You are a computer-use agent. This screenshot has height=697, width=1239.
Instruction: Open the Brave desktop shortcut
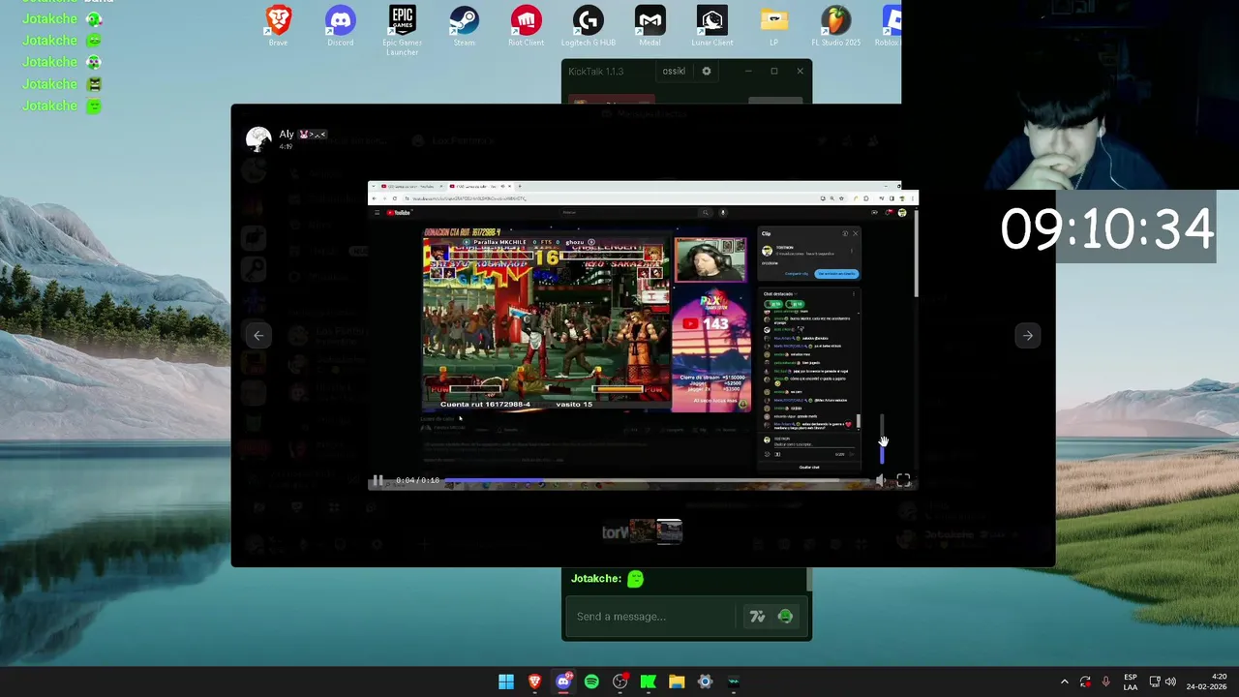pyautogui.click(x=278, y=26)
